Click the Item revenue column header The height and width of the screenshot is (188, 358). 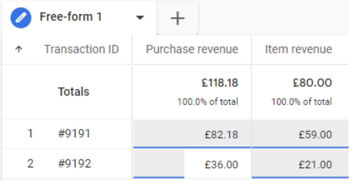[x=298, y=49]
